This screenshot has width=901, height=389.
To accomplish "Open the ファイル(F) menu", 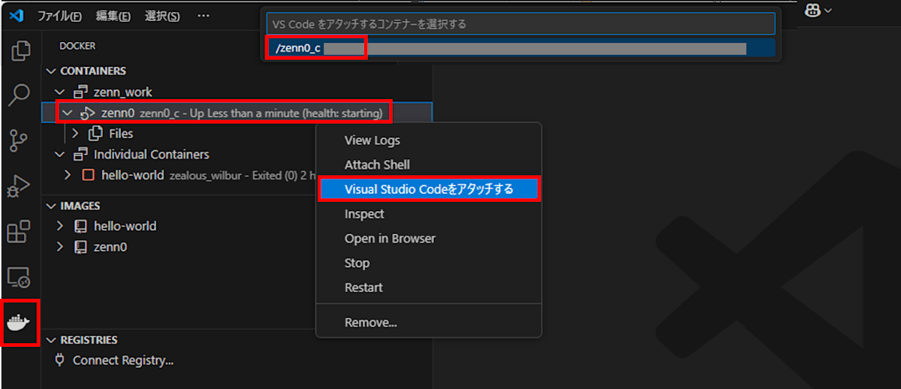I will pyautogui.click(x=60, y=16).
